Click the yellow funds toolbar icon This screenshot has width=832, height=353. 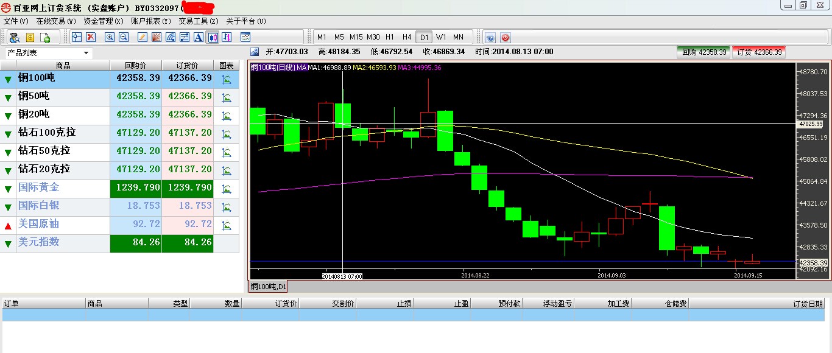click(30, 37)
